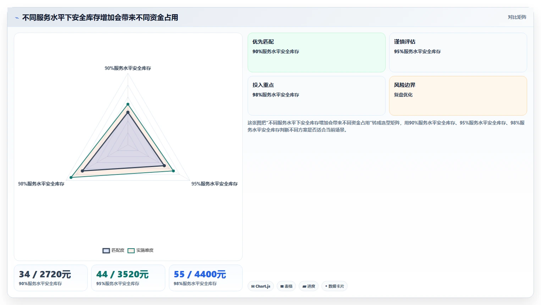Select the 谨慎评估 matrix card
Viewport: 541px width, 305px height.
tap(458, 52)
